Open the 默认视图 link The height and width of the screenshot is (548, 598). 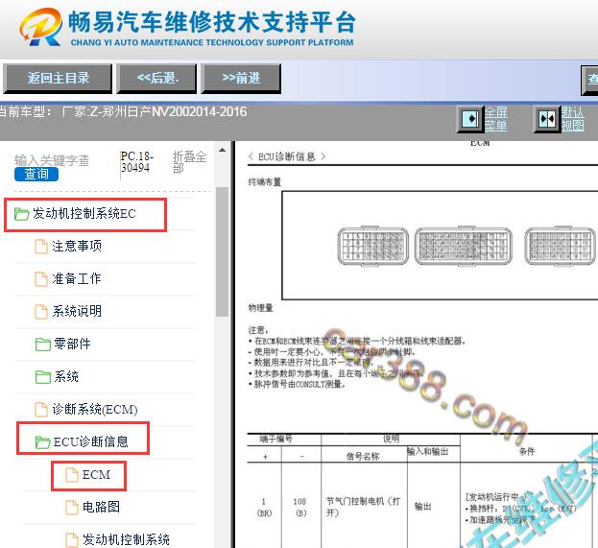coord(572,119)
